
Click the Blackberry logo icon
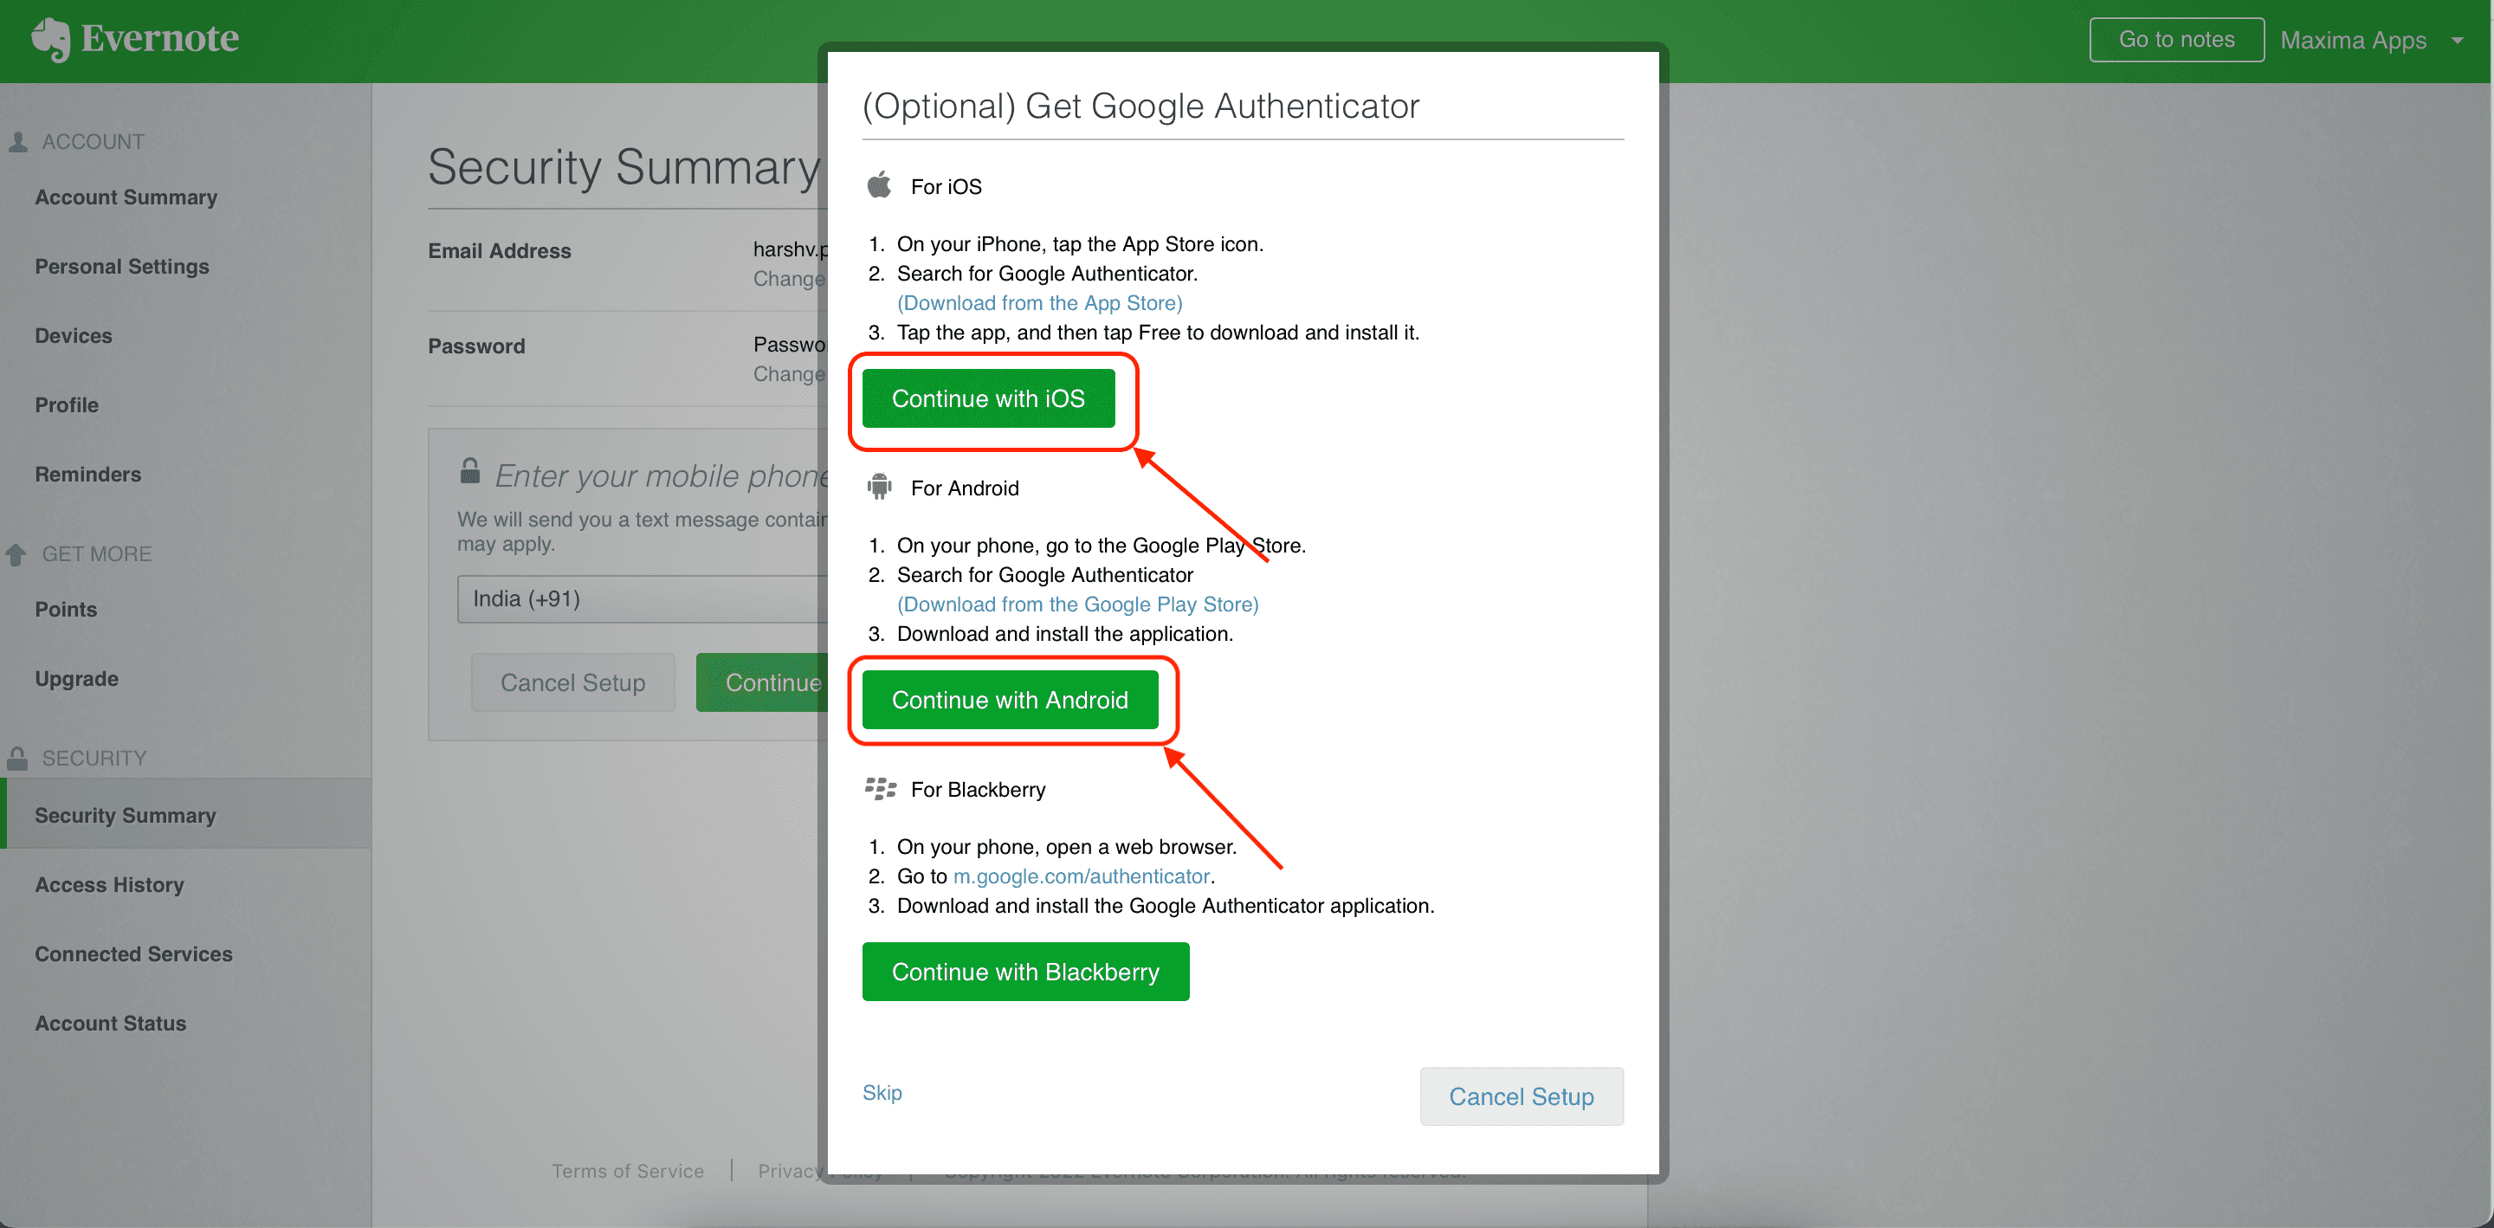point(880,788)
